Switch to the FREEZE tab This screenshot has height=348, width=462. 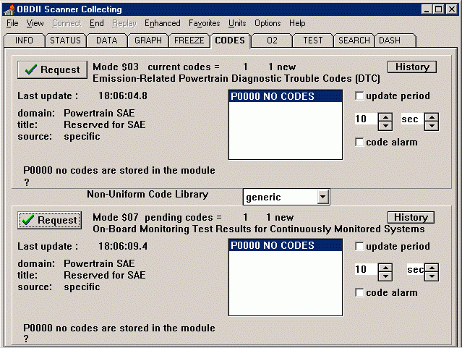(x=189, y=41)
